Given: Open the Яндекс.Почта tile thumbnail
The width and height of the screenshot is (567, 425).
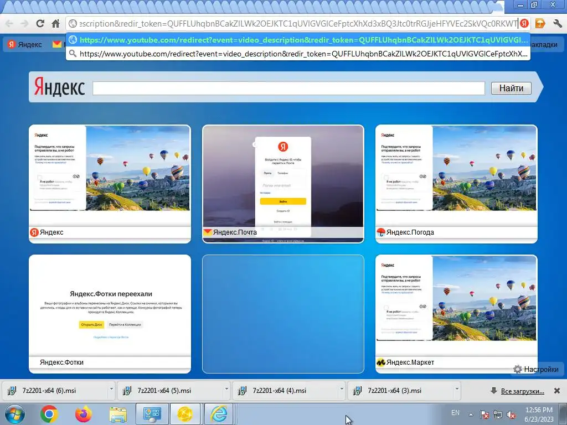Looking at the screenshot, I should click(283, 184).
